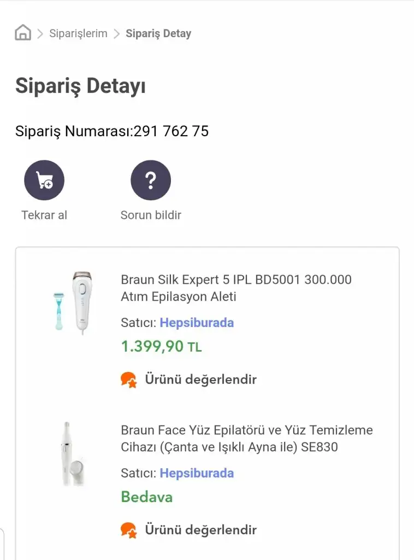Open the Braun Silk Expert 5 product thumbnail
The image size is (414, 560).
point(72,302)
